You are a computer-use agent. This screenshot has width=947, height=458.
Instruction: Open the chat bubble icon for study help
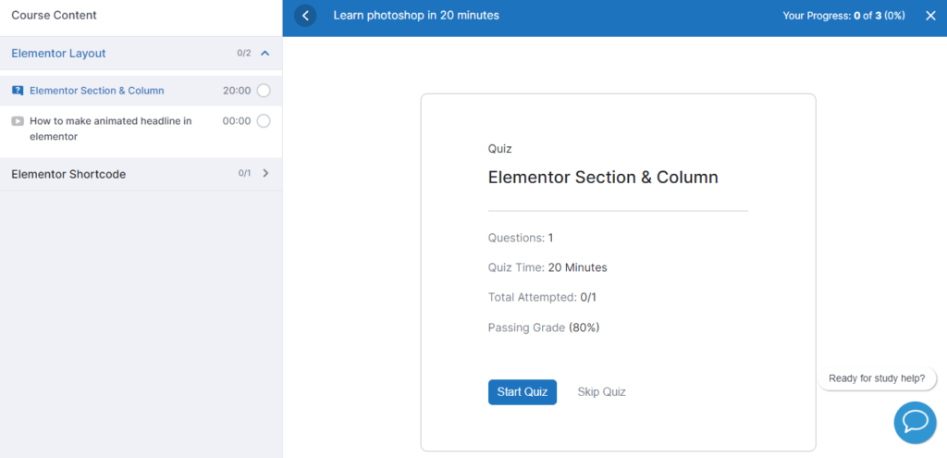(915, 422)
